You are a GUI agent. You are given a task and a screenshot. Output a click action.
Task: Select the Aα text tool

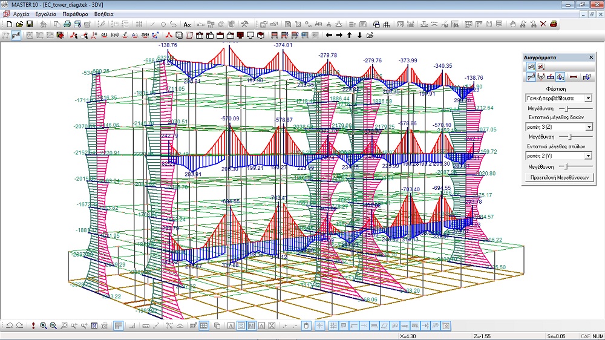[187, 24]
